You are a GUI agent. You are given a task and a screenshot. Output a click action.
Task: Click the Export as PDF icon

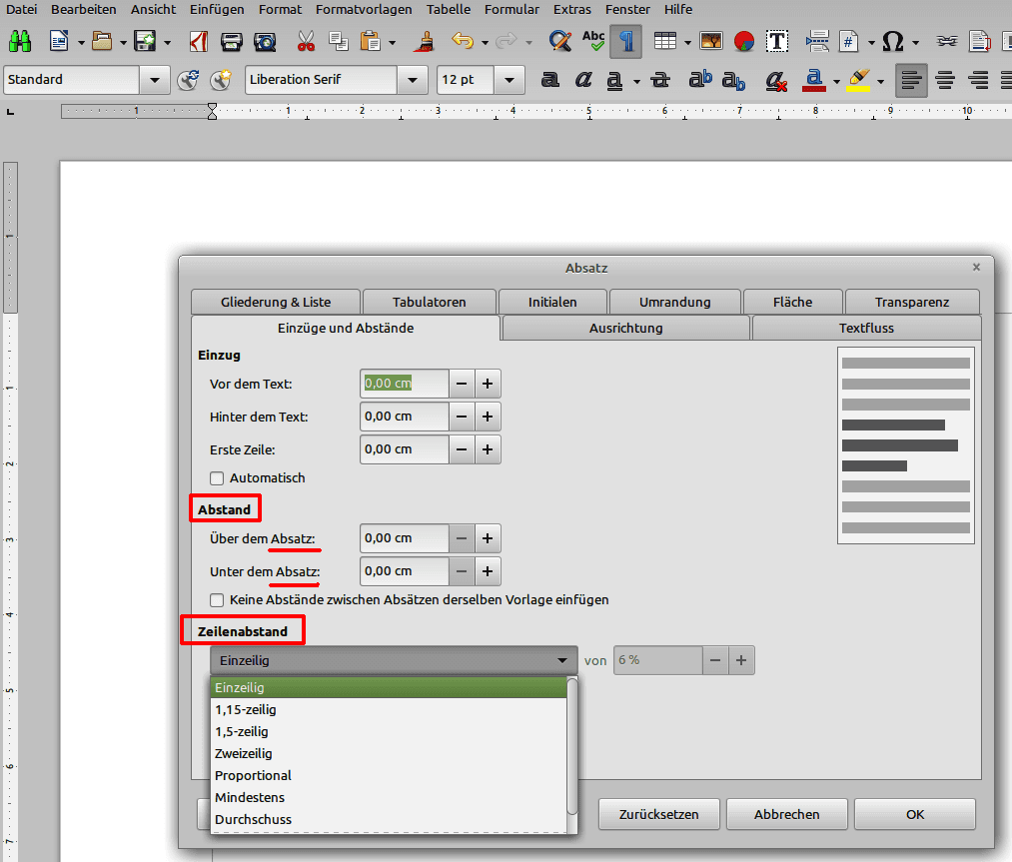198,42
